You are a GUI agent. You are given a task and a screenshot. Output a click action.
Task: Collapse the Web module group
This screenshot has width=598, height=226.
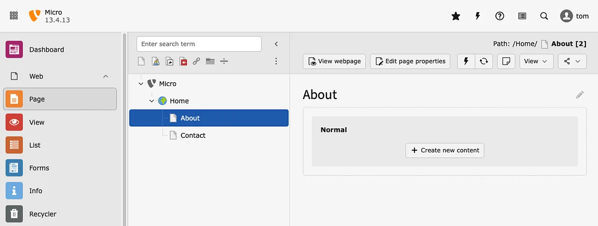click(x=106, y=76)
